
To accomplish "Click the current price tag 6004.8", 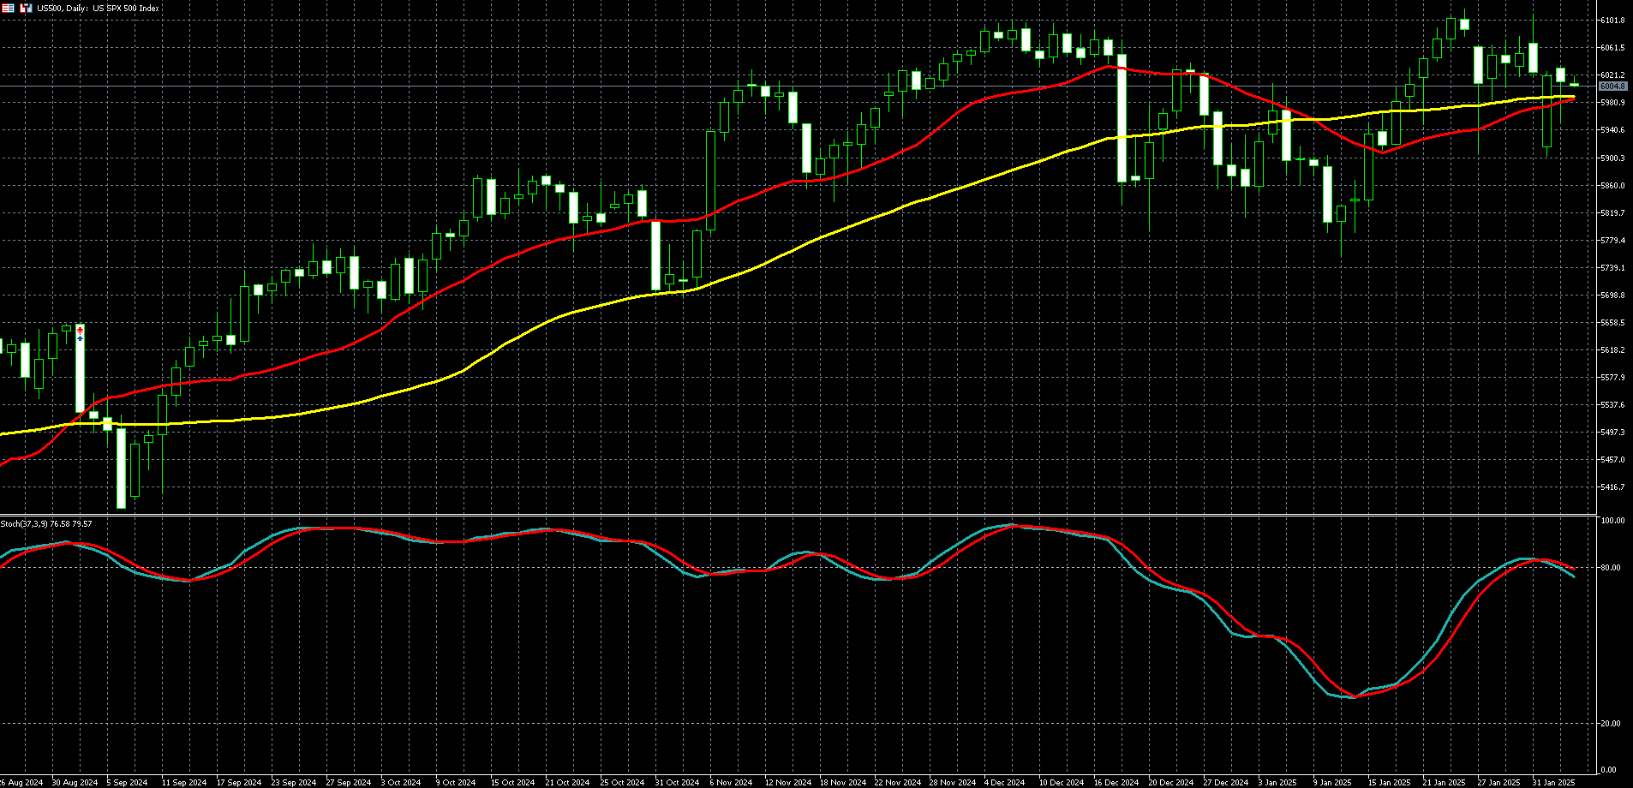I will click(1612, 86).
